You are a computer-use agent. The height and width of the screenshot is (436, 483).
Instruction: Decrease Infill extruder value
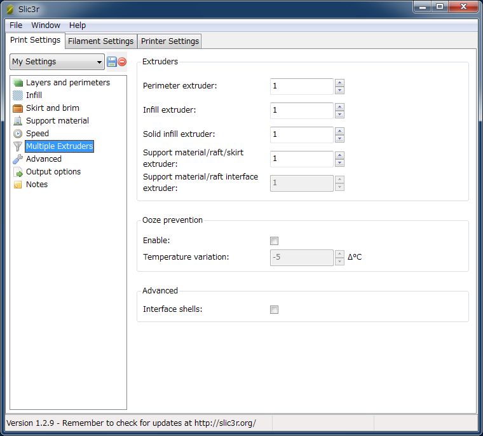coord(339,115)
